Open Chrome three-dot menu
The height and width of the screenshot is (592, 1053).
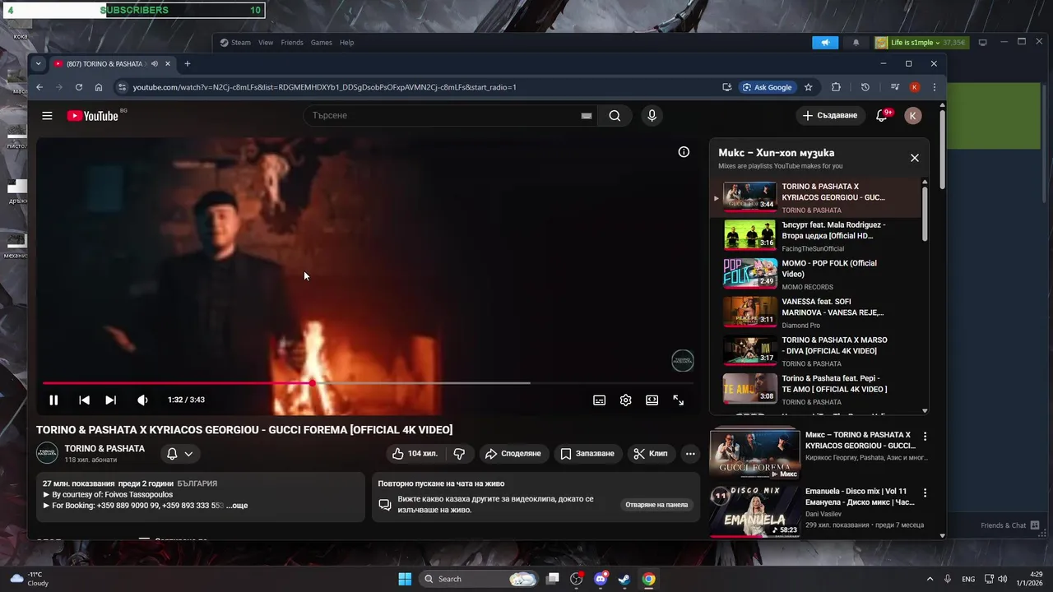[x=934, y=87]
